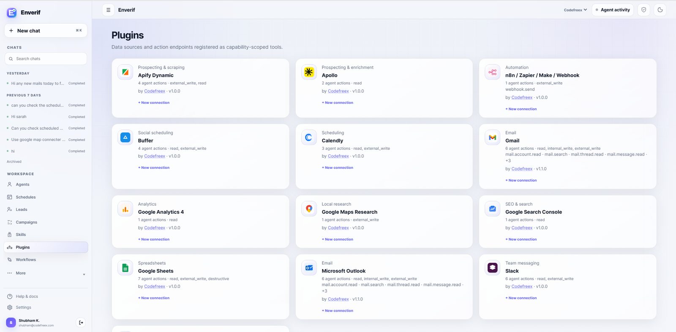Click the Enverif logo icon

point(12,13)
